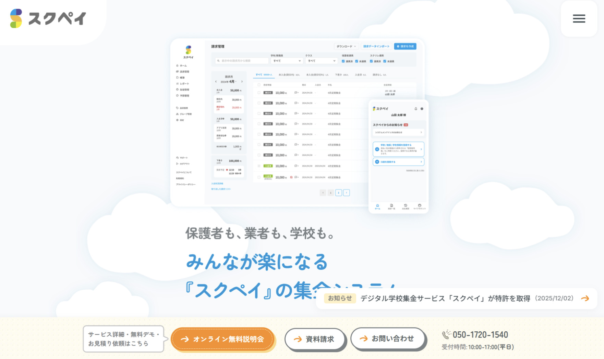This screenshot has width=604, height=359.
Task: Open プライバシーポリシー in the mockup sidebar
Action: 186,185
